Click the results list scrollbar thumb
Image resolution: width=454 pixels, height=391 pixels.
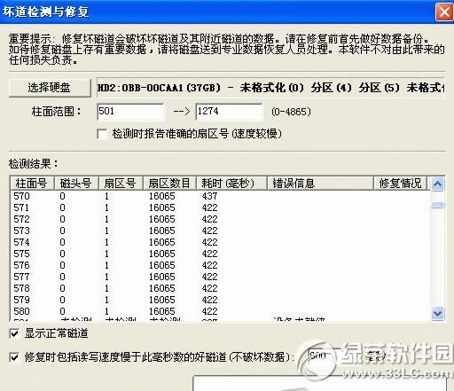(x=437, y=205)
